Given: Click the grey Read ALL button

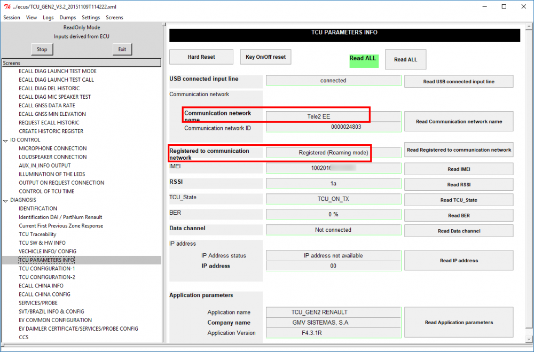Looking at the screenshot, I should (405, 59).
